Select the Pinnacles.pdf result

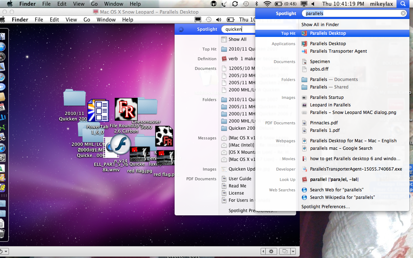[324, 123]
